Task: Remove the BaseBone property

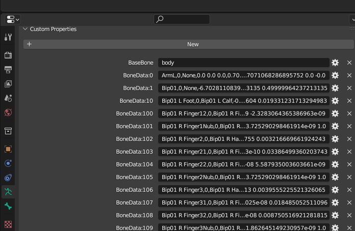Action: [349, 63]
